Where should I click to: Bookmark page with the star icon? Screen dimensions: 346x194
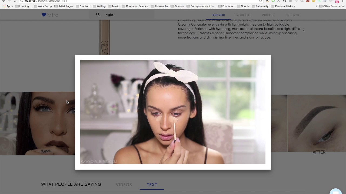[261, 1]
